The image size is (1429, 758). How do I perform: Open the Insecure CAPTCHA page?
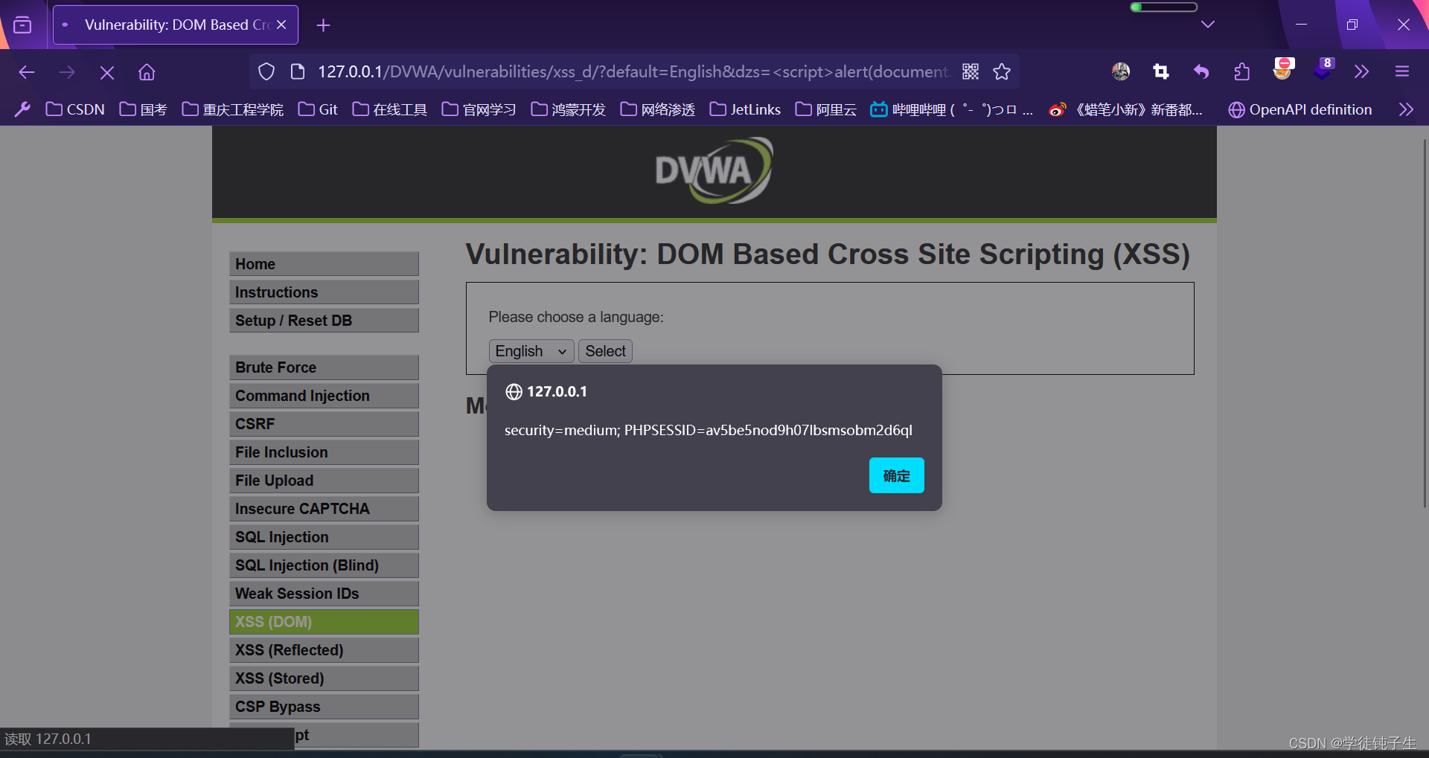pos(324,509)
